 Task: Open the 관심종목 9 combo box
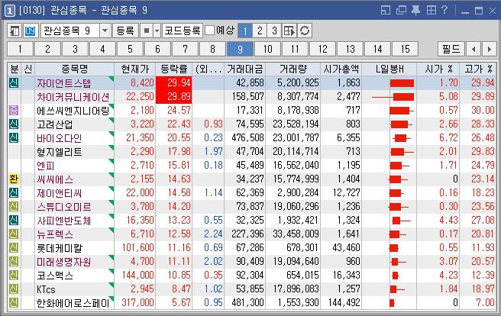point(76,31)
